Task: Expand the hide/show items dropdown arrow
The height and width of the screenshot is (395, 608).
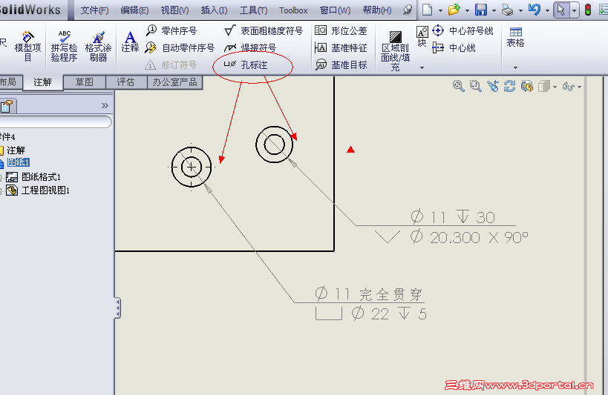Action: (x=579, y=87)
